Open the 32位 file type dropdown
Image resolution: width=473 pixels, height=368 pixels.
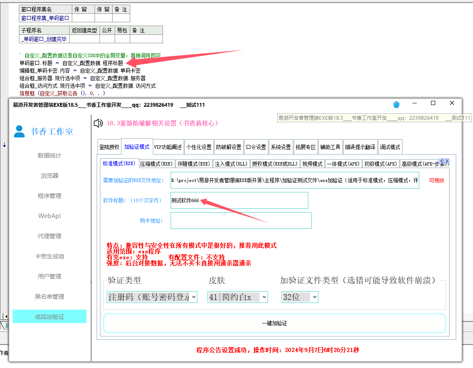(300, 297)
